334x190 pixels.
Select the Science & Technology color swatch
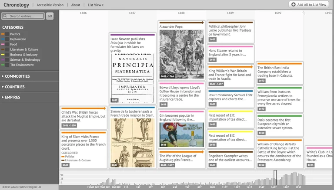click(x=3, y=60)
